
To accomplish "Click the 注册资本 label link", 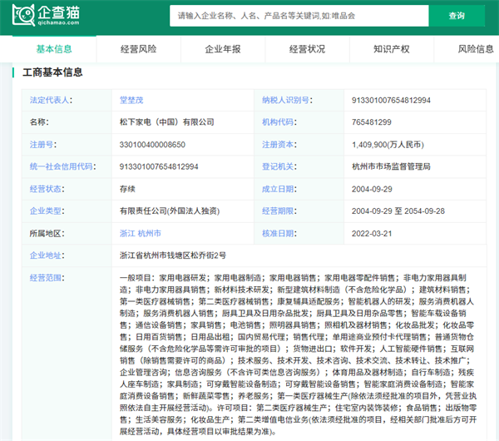I will pyautogui.click(x=279, y=145).
